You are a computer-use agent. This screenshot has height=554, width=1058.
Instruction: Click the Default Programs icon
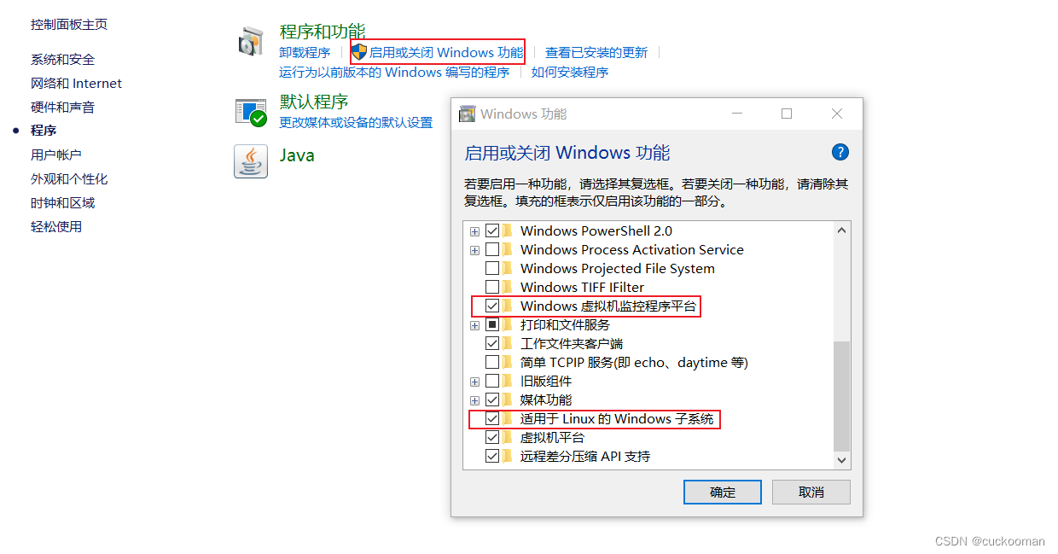pyautogui.click(x=251, y=112)
